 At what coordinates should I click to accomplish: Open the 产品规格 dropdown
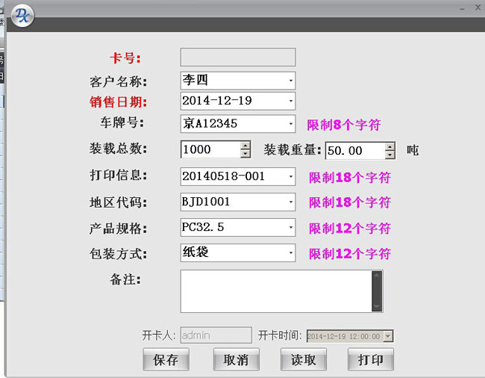(x=290, y=228)
